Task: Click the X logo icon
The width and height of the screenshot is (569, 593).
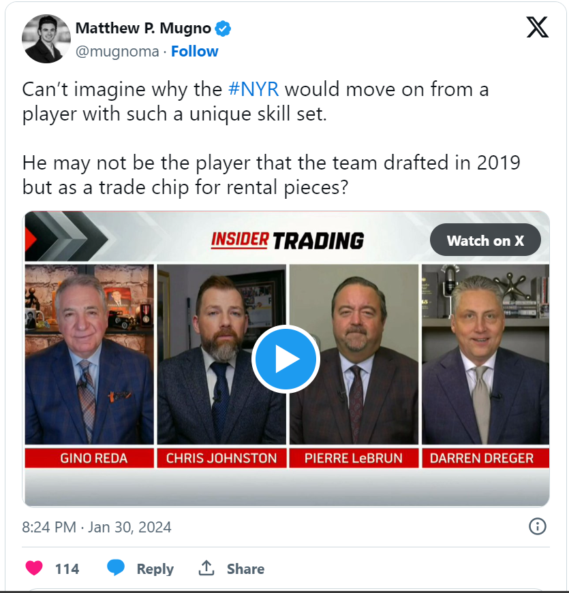Action: click(x=537, y=27)
